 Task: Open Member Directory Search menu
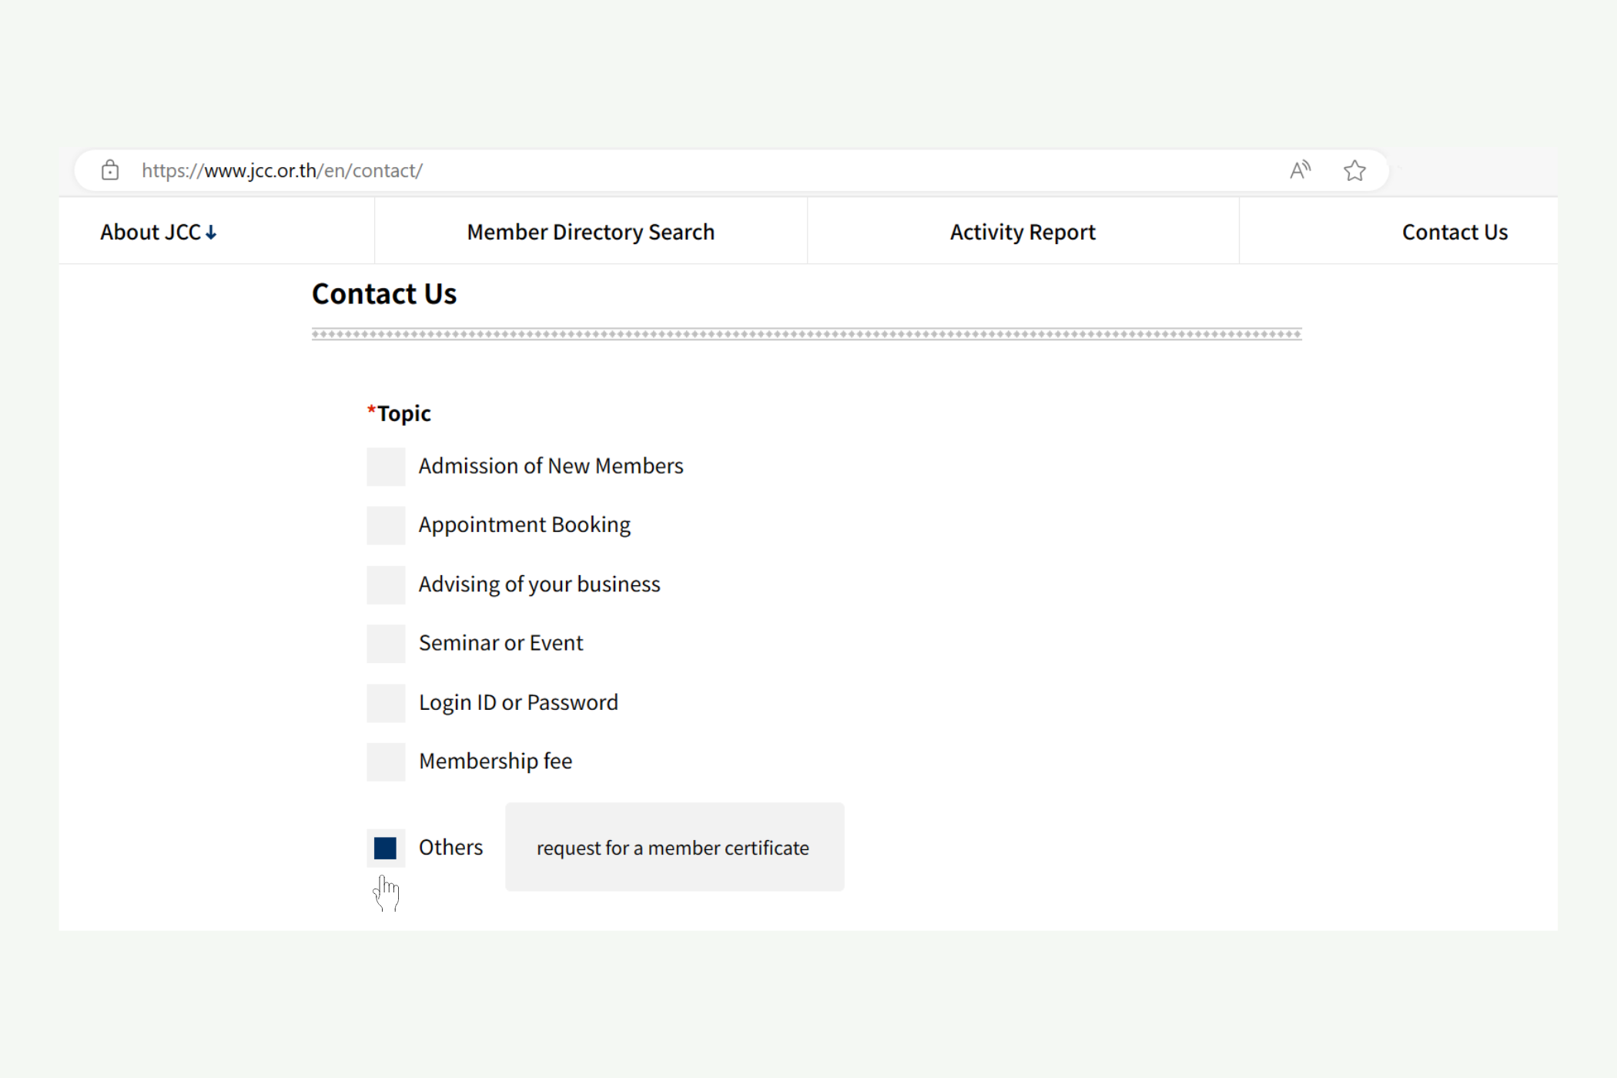coord(591,232)
